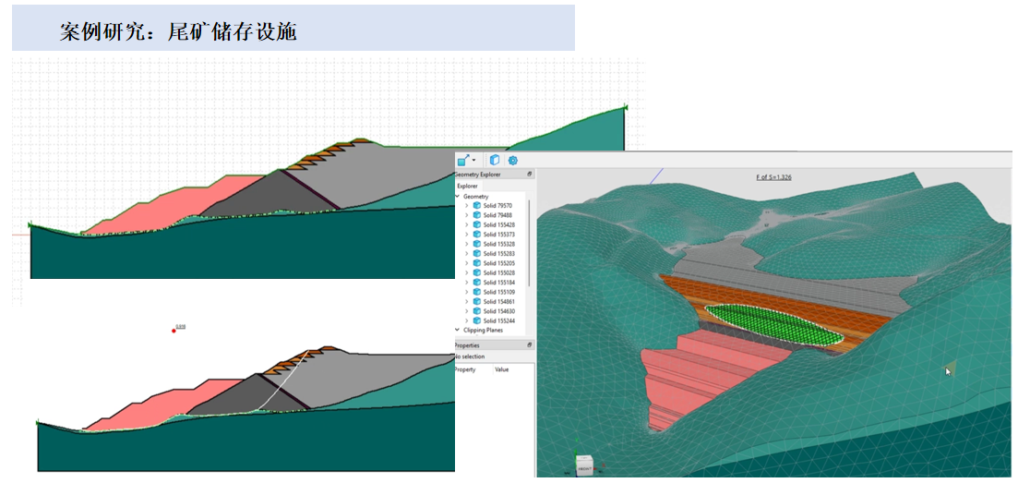Undock the Geometry Explorer panel
1030x495 pixels.
pos(530,174)
